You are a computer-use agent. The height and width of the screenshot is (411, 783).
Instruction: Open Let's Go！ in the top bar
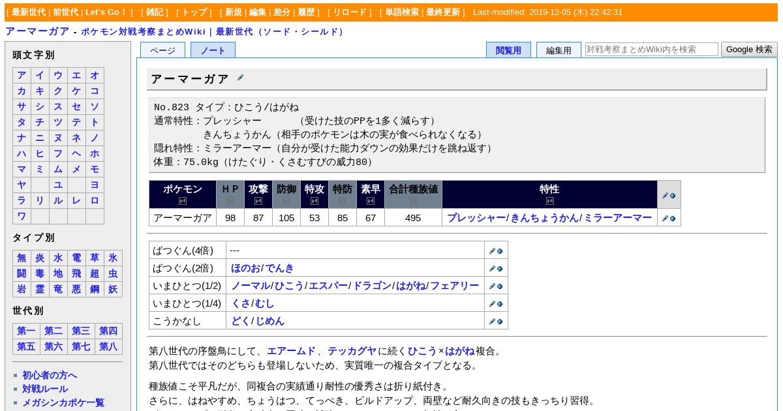pos(106,12)
